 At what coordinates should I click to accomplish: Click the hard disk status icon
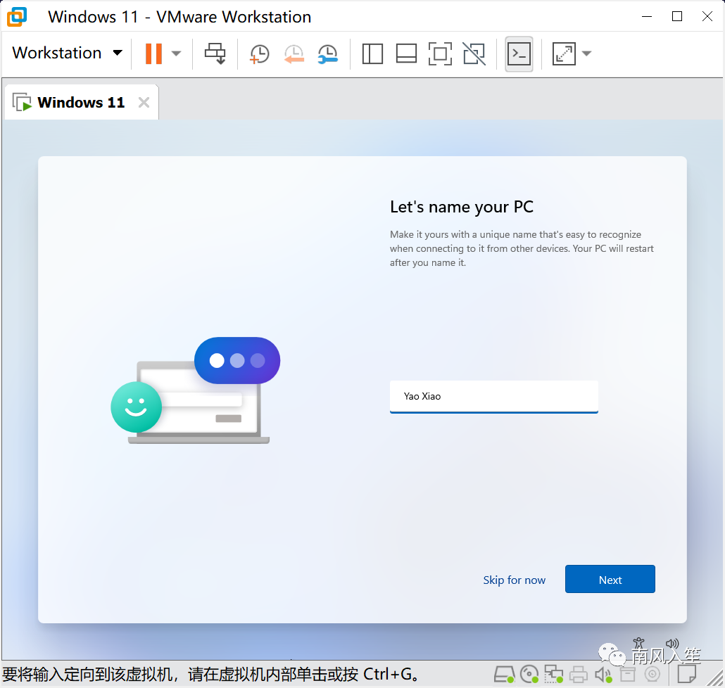pos(504,675)
